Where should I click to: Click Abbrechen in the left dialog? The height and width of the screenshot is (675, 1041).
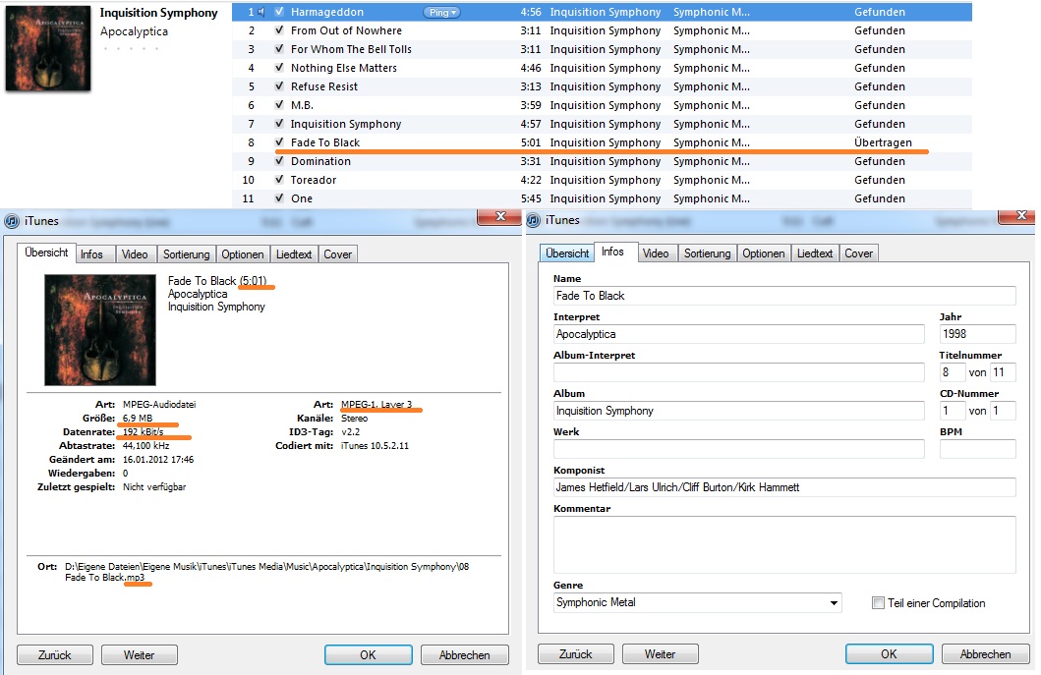point(464,655)
